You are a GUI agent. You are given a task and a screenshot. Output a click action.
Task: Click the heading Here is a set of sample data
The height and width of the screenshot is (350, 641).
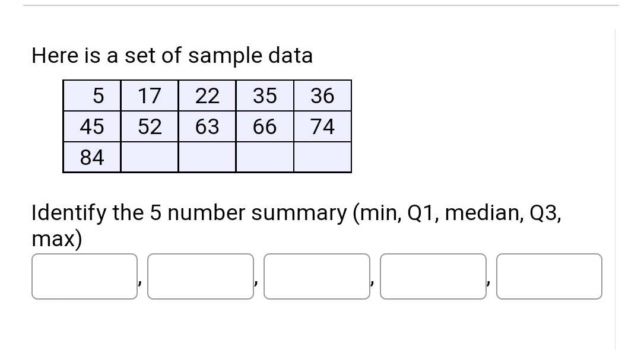click(172, 55)
